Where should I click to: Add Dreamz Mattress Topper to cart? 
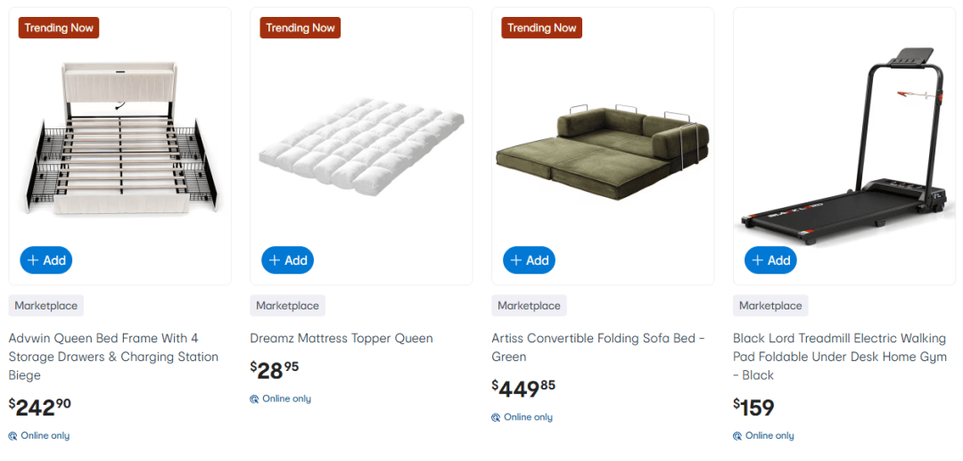click(x=287, y=260)
